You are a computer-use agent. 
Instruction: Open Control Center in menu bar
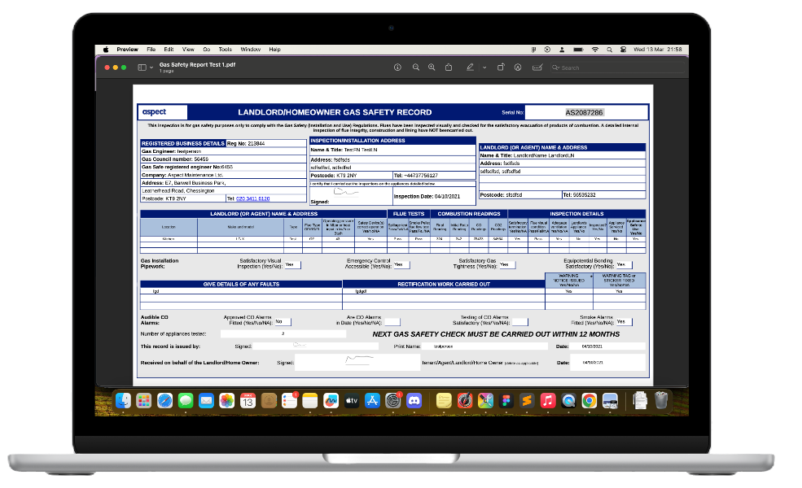[x=623, y=50]
